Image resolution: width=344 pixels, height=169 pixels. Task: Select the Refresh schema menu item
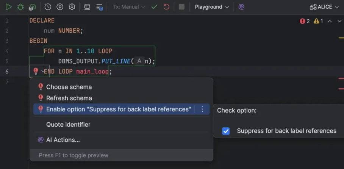[69, 98]
